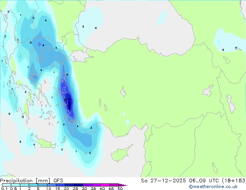Image resolution: width=246 pixels, height=190 pixels.
Task: Click the legend label '15'
Action: click(x=57, y=188)
